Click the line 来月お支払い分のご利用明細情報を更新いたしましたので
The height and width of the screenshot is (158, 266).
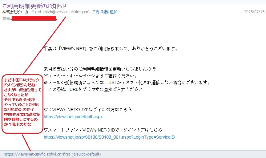point(99,69)
